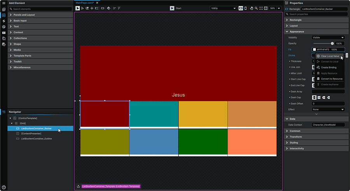The width and height of the screenshot is (350, 191).
Task: Open the data sources sidebar icon
Action: coord(3,44)
